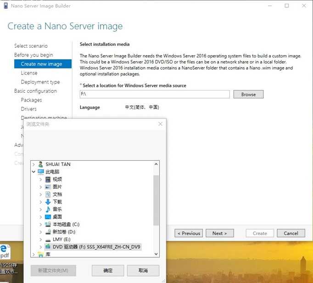Click 取消 to dismiss folder dialog
The width and height of the screenshot is (313, 283).
tap(143, 271)
